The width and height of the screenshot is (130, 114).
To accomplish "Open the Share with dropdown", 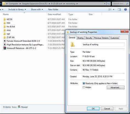I will (x=37, y=9).
